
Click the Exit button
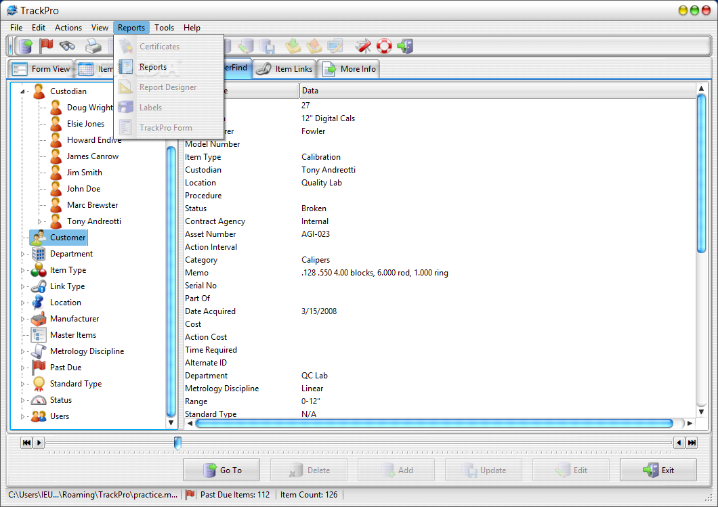[x=658, y=470]
